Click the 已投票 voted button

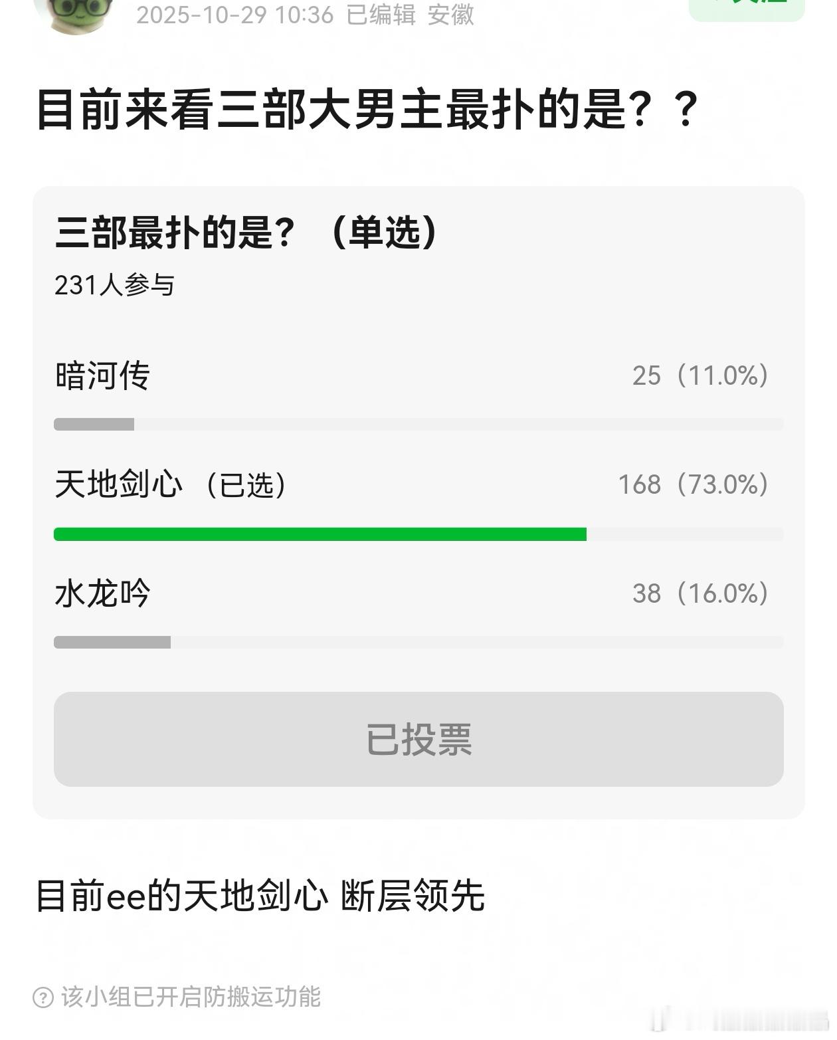418,739
